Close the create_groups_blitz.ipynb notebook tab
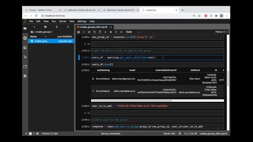The height and width of the screenshot is (142, 253). 111,27
